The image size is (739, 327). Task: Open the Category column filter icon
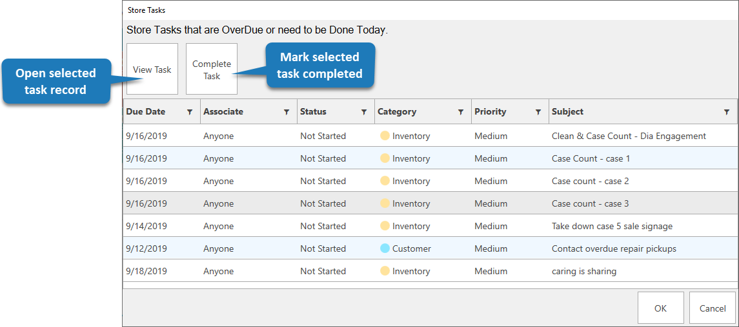461,112
